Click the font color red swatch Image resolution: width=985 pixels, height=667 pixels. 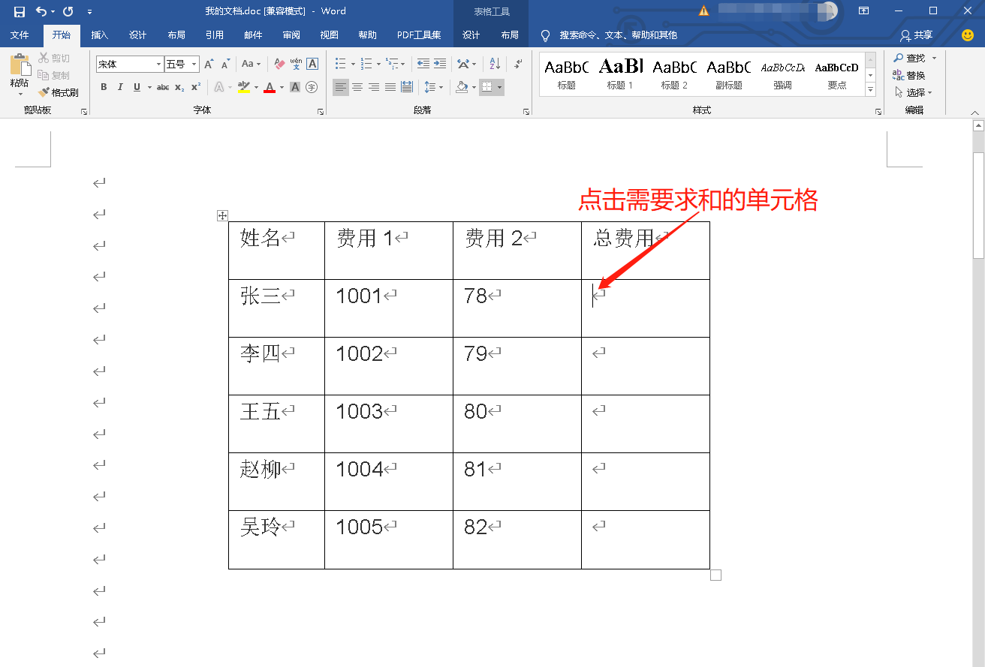pyautogui.click(x=270, y=87)
